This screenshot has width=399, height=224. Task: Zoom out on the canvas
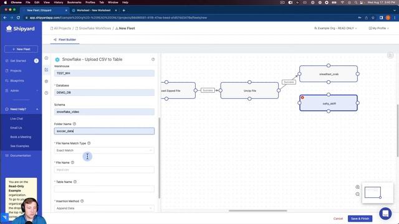click(357, 194)
